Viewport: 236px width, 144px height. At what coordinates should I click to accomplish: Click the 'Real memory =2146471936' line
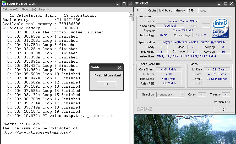pos(41,20)
